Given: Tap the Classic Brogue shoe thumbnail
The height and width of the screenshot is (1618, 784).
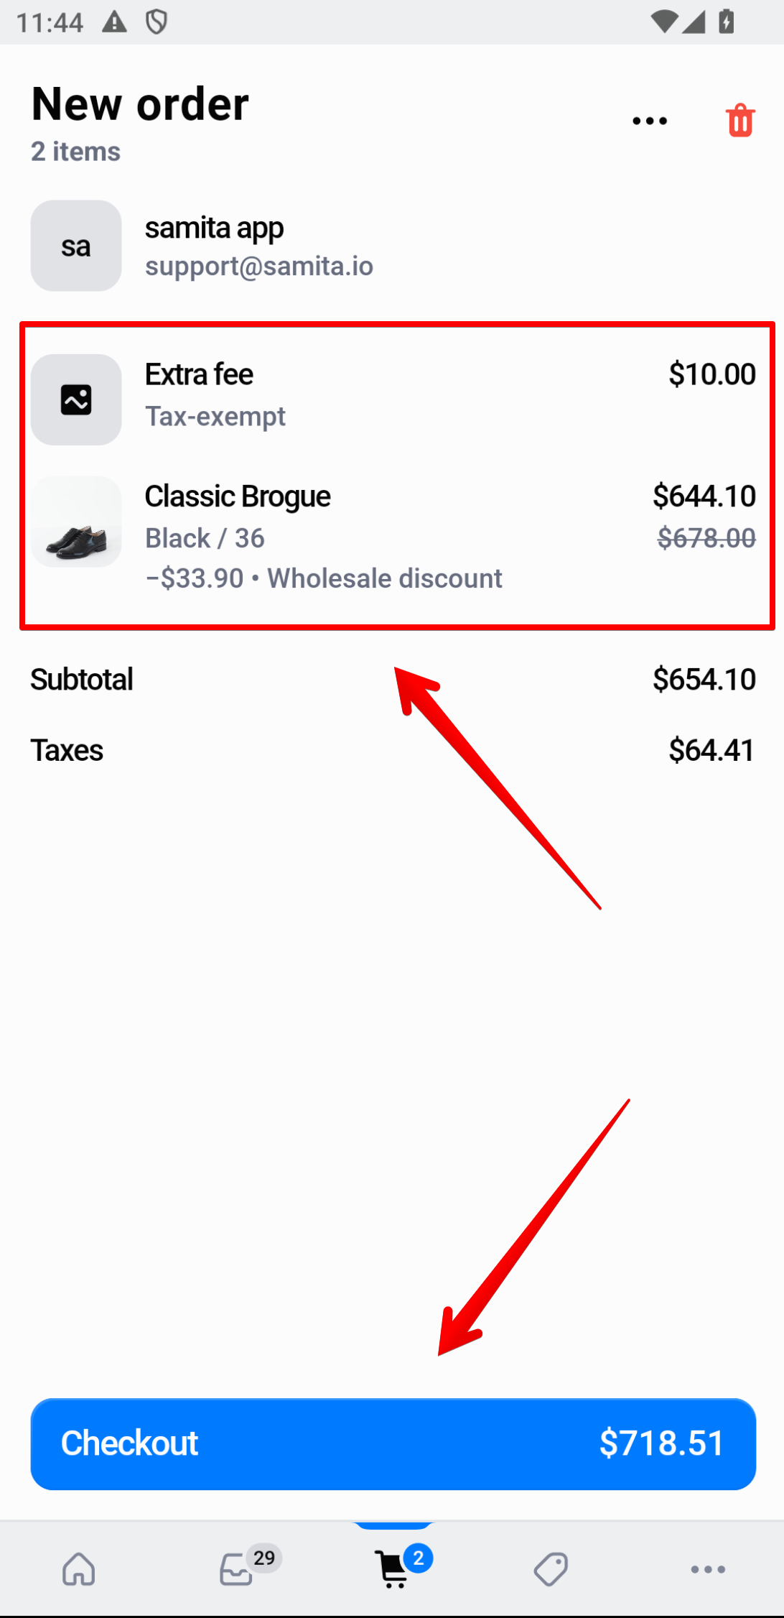Looking at the screenshot, I should [76, 522].
